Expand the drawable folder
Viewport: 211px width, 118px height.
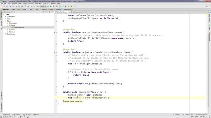(x=8, y=23)
